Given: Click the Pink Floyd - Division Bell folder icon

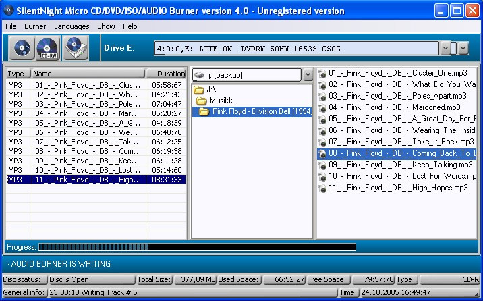Looking at the screenshot, I should 204,111.
